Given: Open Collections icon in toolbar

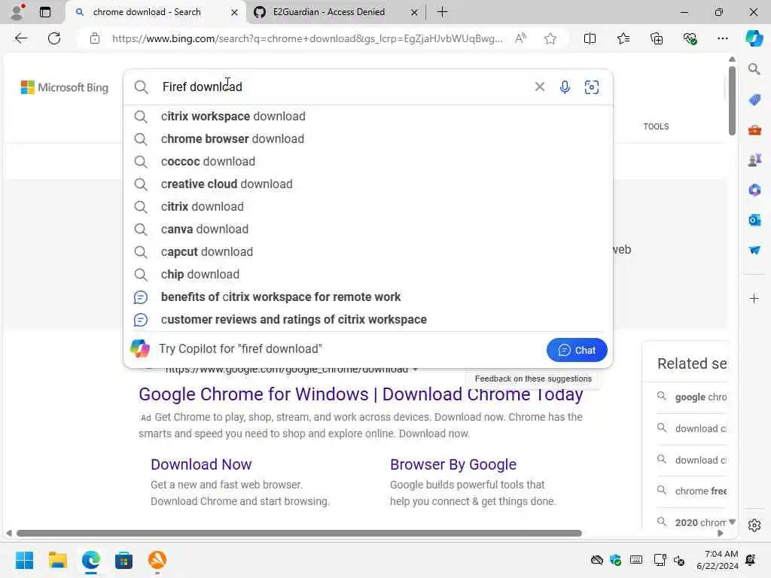Looking at the screenshot, I should pyautogui.click(x=657, y=38).
